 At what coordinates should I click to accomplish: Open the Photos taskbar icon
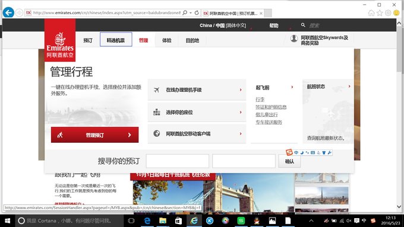272,220
